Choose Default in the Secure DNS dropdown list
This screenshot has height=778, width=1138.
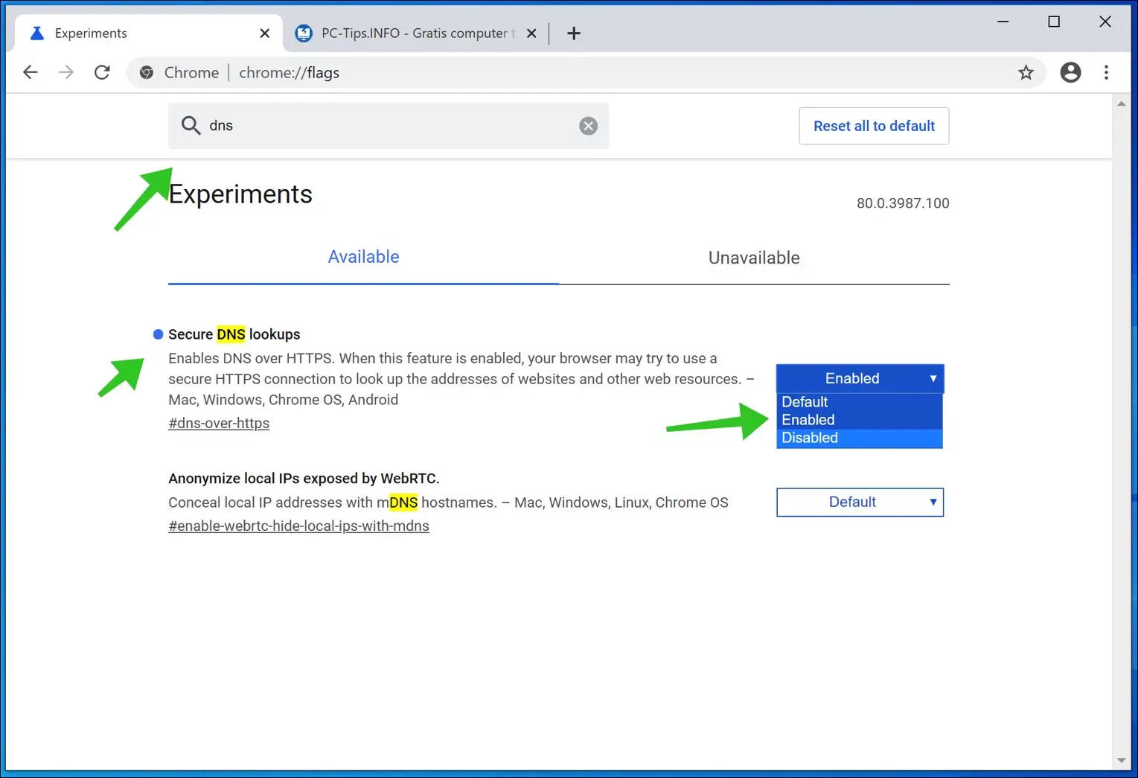pos(860,402)
